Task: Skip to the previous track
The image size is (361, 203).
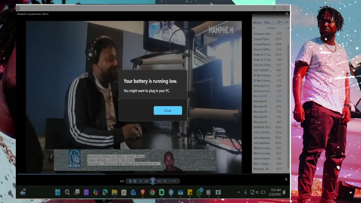Action: tap(146, 181)
